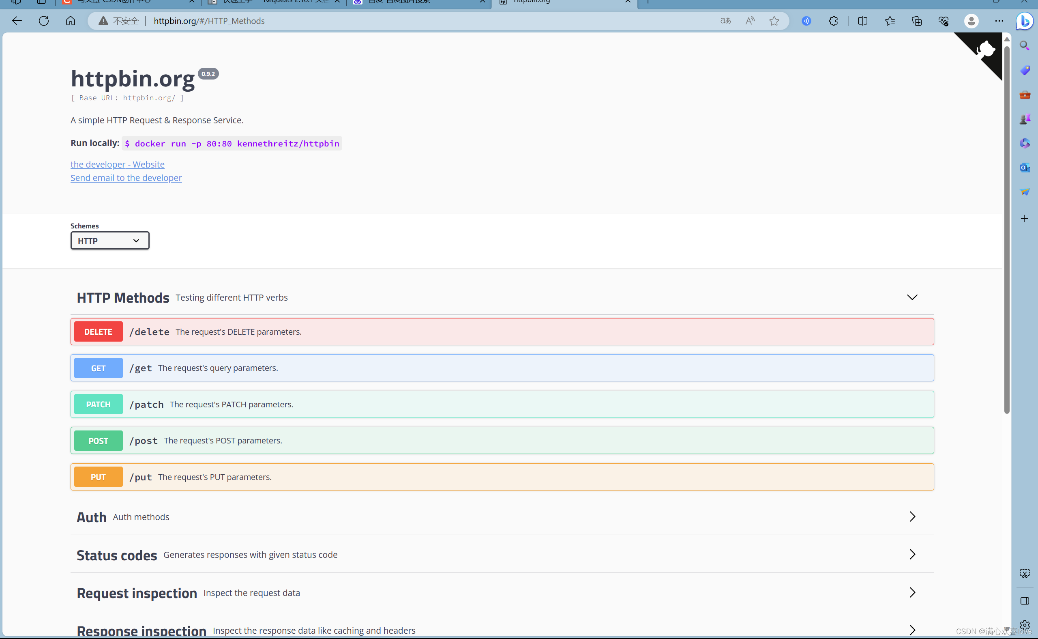Expand the Status codes section
The height and width of the screenshot is (639, 1038).
pyautogui.click(x=912, y=555)
